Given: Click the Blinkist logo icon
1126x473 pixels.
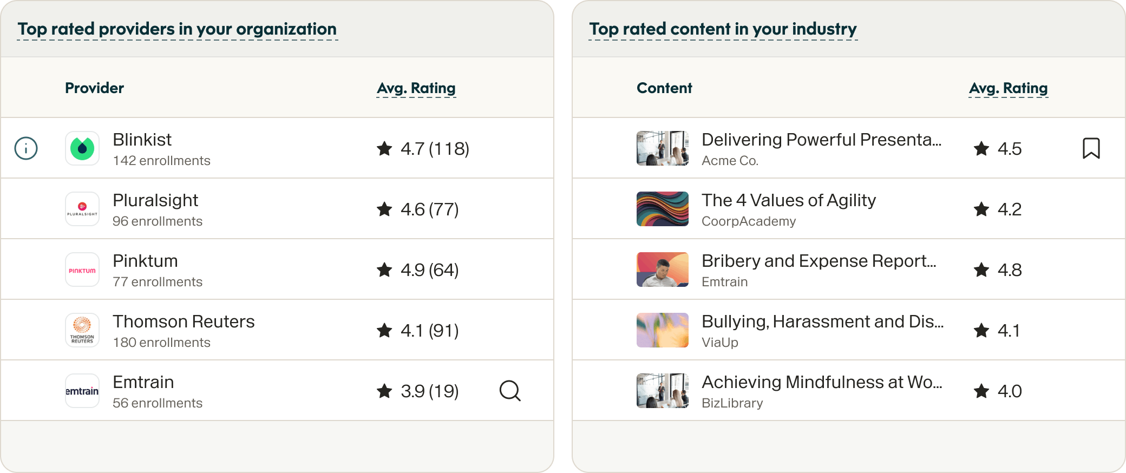Looking at the screenshot, I should pyautogui.click(x=82, y=148).
